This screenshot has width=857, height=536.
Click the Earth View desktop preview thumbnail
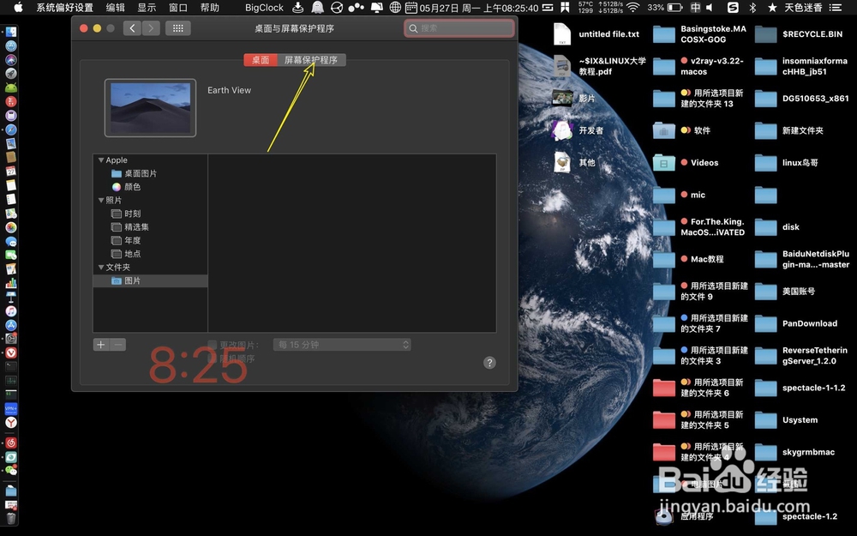point(150,108)
